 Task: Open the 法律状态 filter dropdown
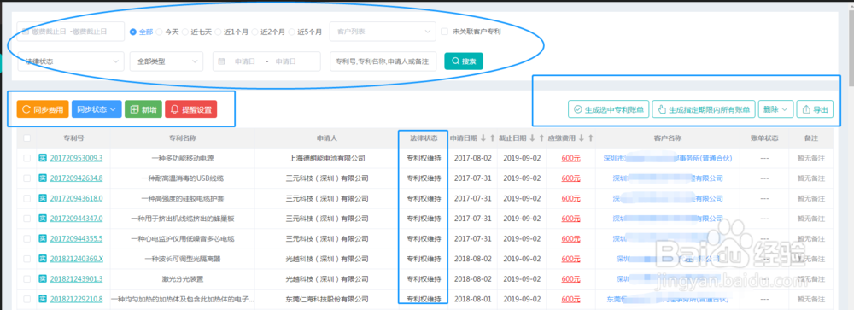point(70,61)
